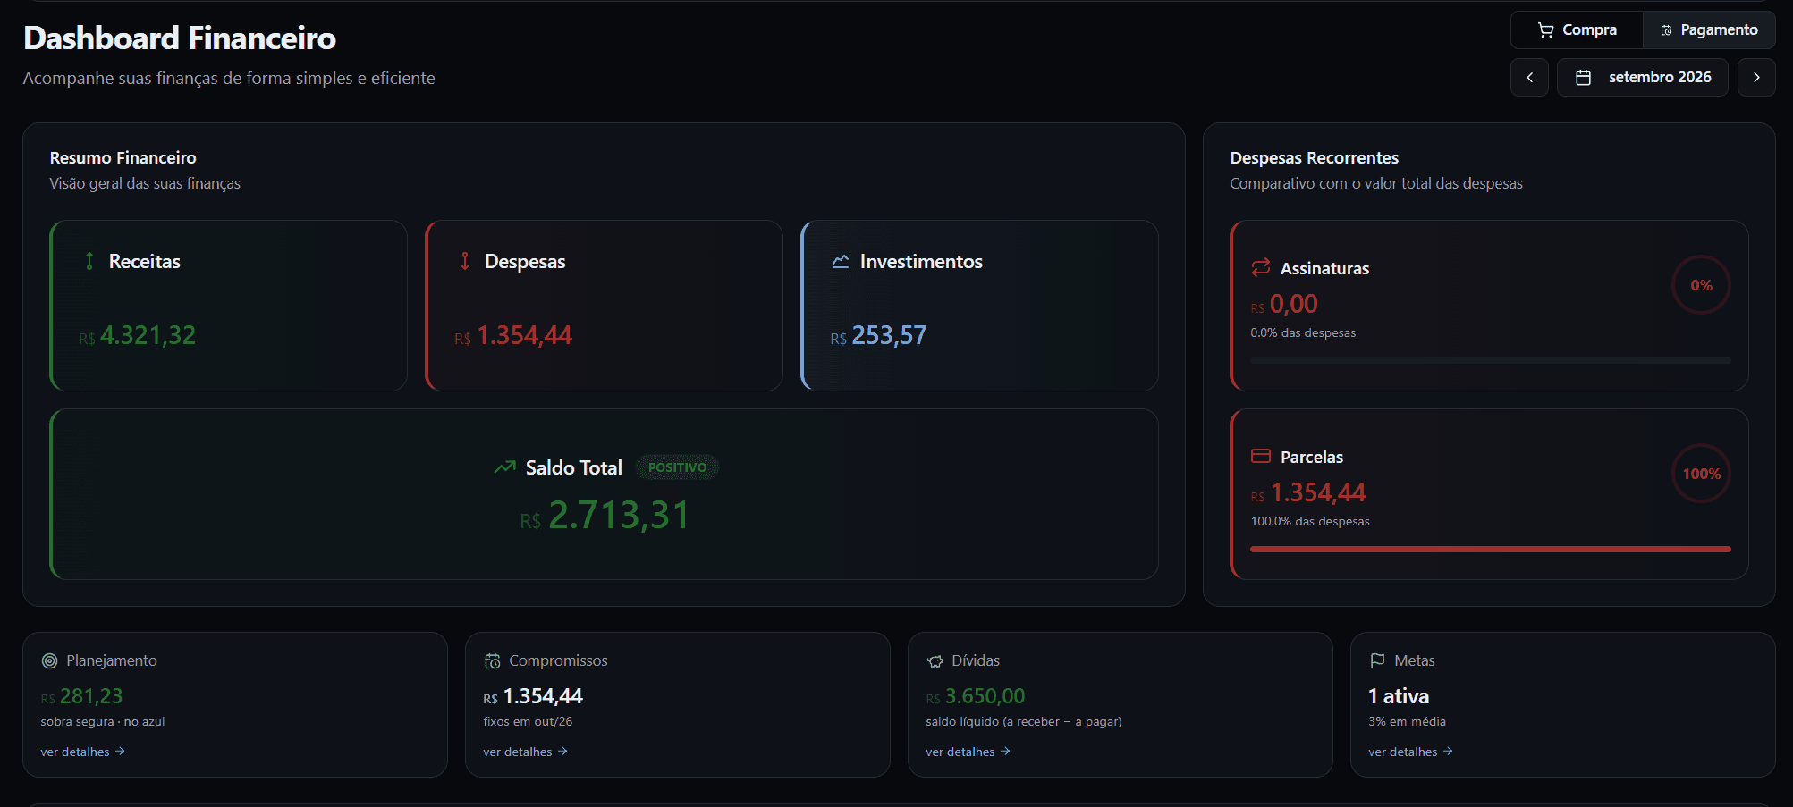Click the 'fixos em out/26' text
Viewport: 1793px width, 807px height.
(528, 721)
